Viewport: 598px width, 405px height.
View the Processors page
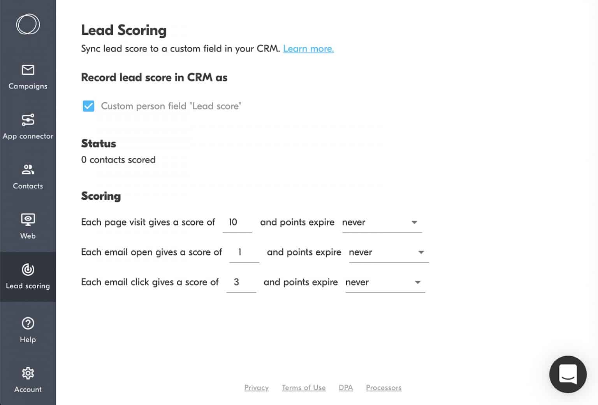(x=383, y=387)
